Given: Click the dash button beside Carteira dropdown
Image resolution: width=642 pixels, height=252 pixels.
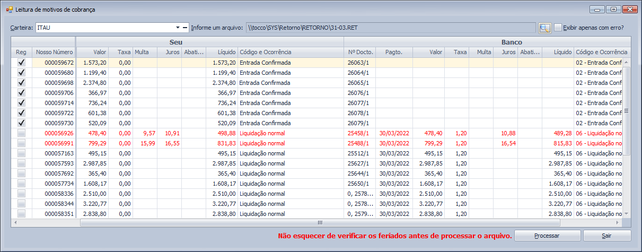Looking at the screenshot, I should [185, 28].
